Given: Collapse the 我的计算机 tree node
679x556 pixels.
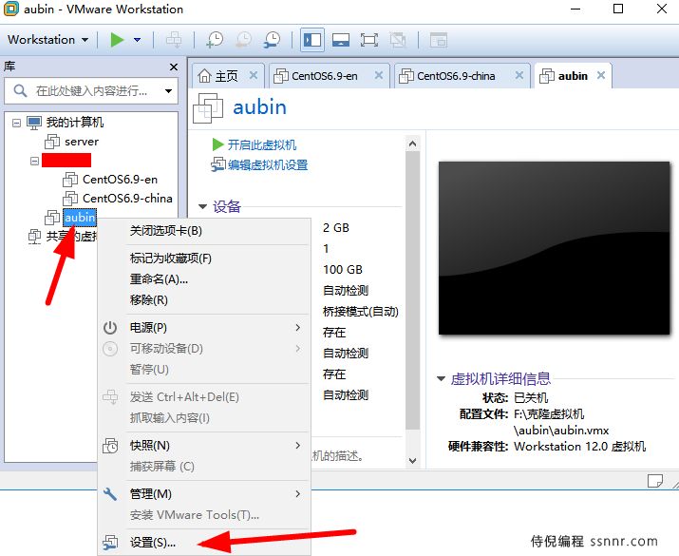Looking at the screenshot, I should [x=16, y=123].
